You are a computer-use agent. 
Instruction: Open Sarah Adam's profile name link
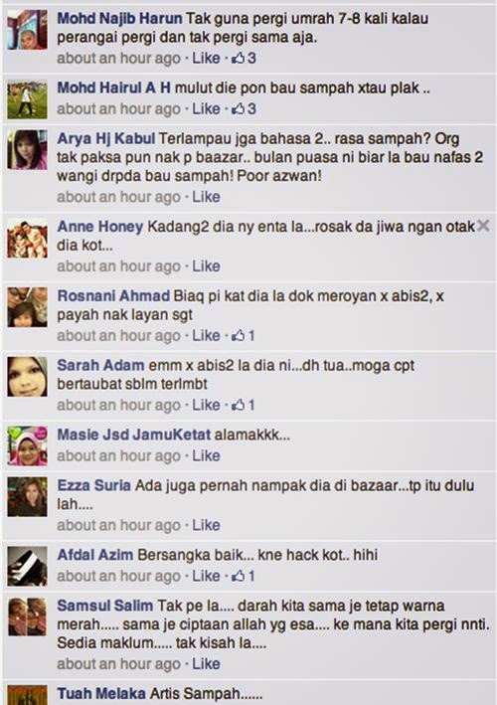(x=100, y=365)
